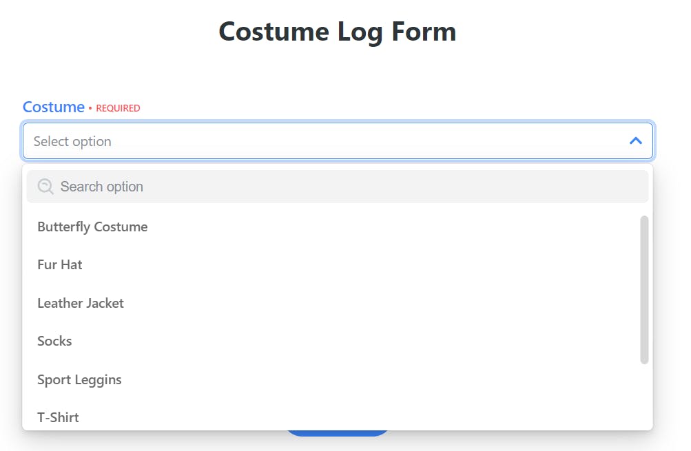Click the red REQUIRED indicator
Image resolution: width=691 pixels, height=451 pixels.
(118, 108)
